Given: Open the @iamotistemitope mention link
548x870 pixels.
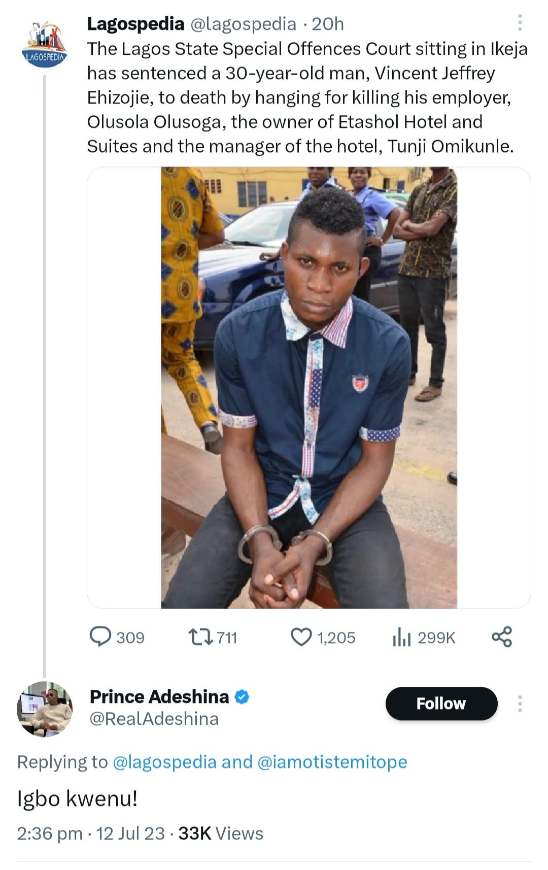Looking at the screenshot, I should [332, 762].
